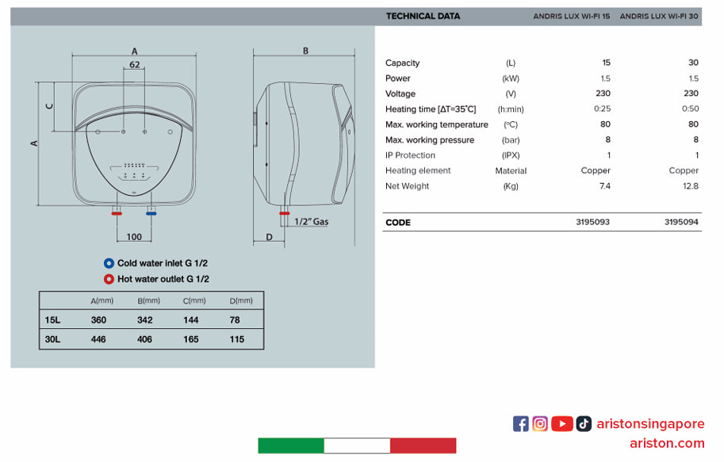Click the 62 dimension on diagram

click(134, 65)
